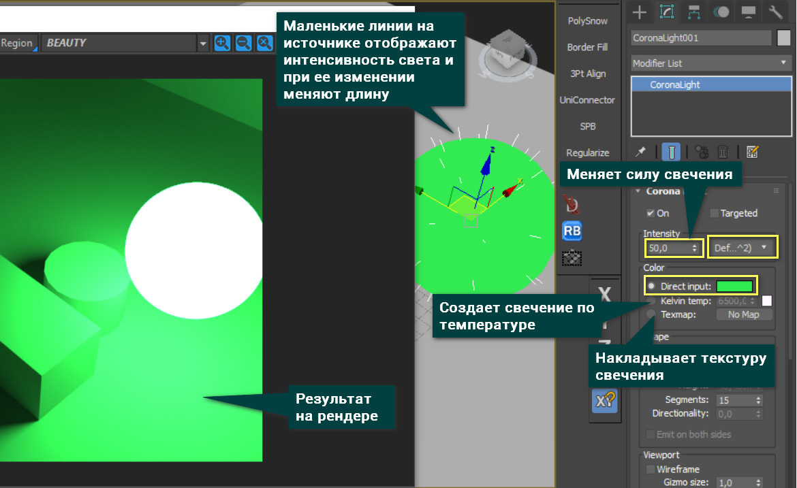This screenshot has width=797, height=488.
Task: Open the Create tab in command panel
Action: pos(639,12)
